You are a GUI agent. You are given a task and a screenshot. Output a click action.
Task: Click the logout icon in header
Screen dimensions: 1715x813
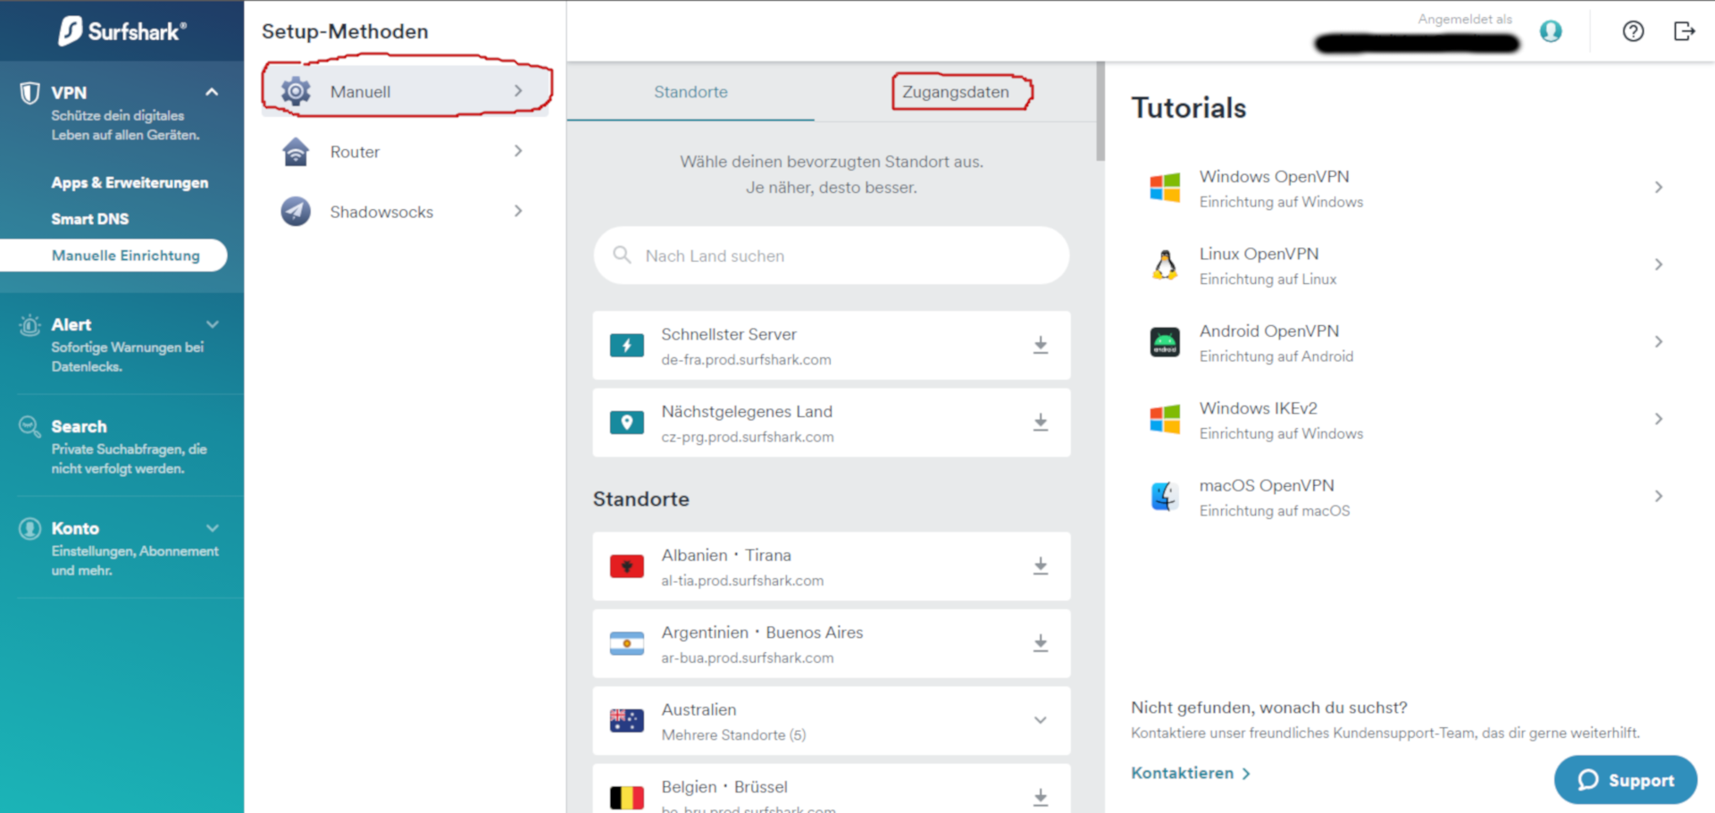1684,31
